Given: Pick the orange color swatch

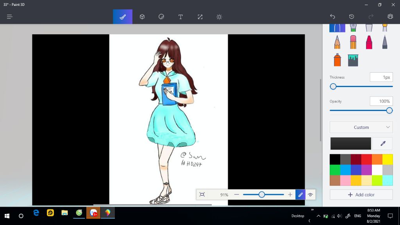Looking at the screenshot, I should [377, 159].
